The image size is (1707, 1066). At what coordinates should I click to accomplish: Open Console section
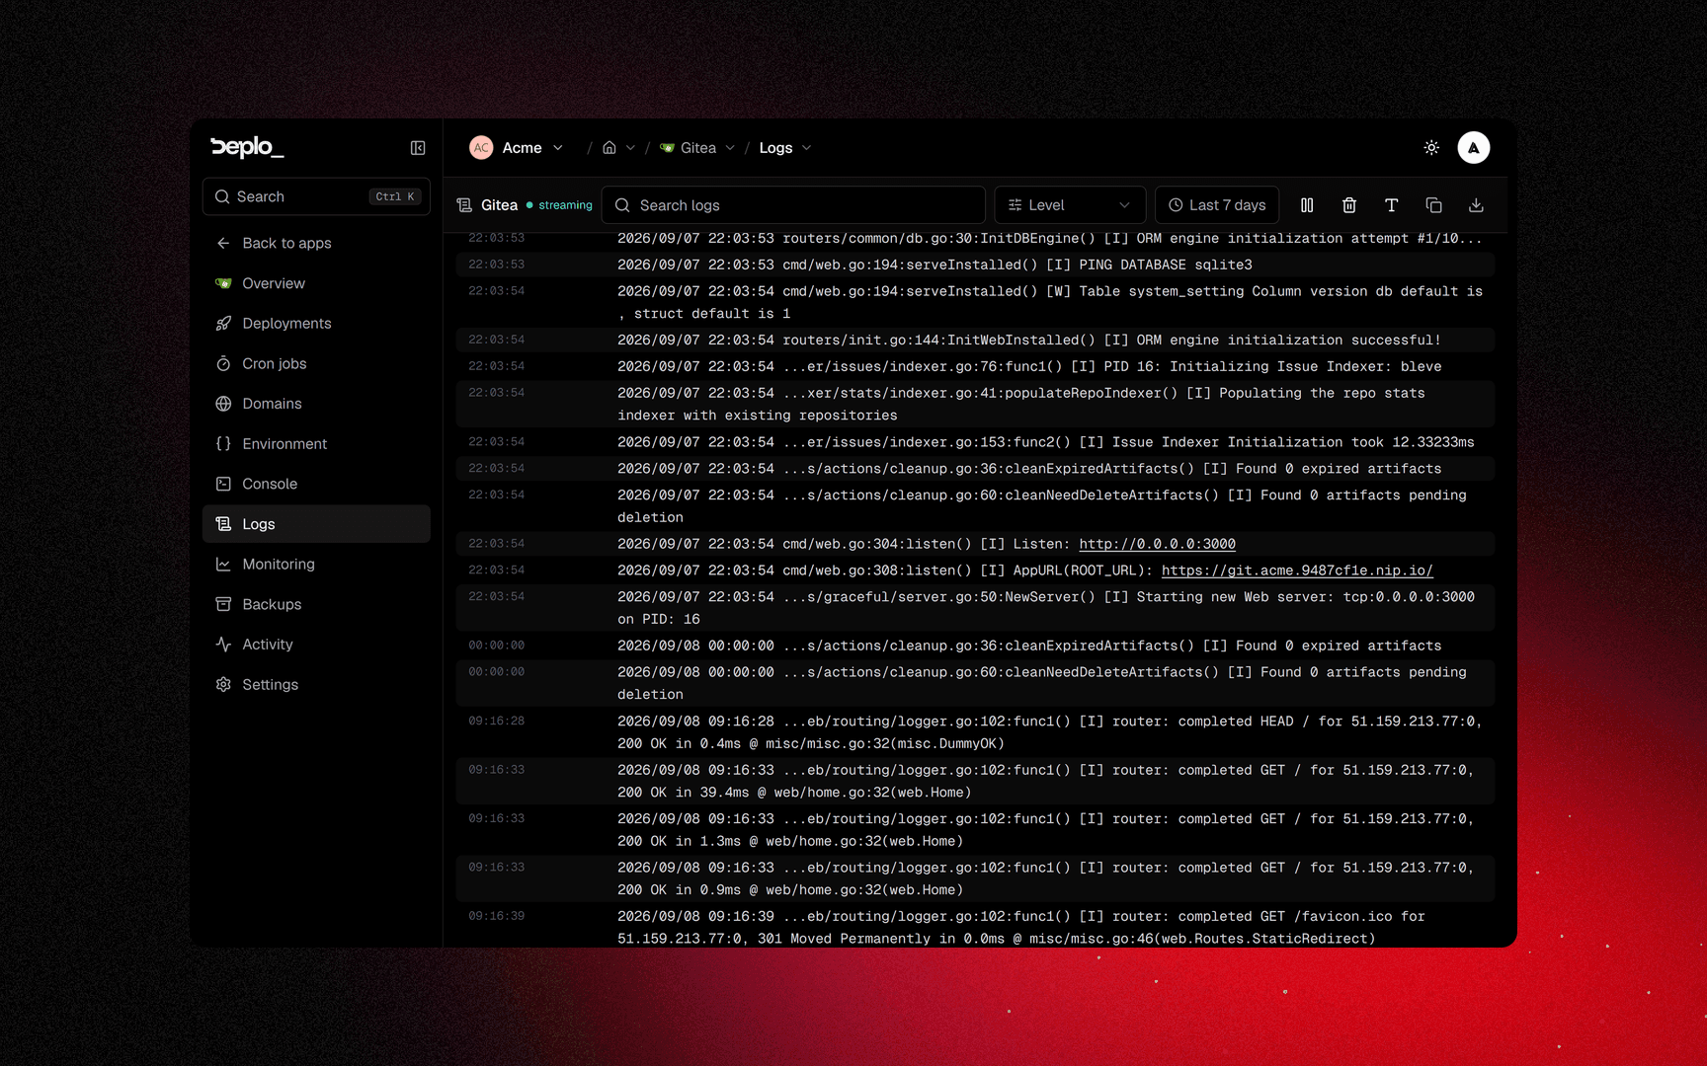click(316, 484)
